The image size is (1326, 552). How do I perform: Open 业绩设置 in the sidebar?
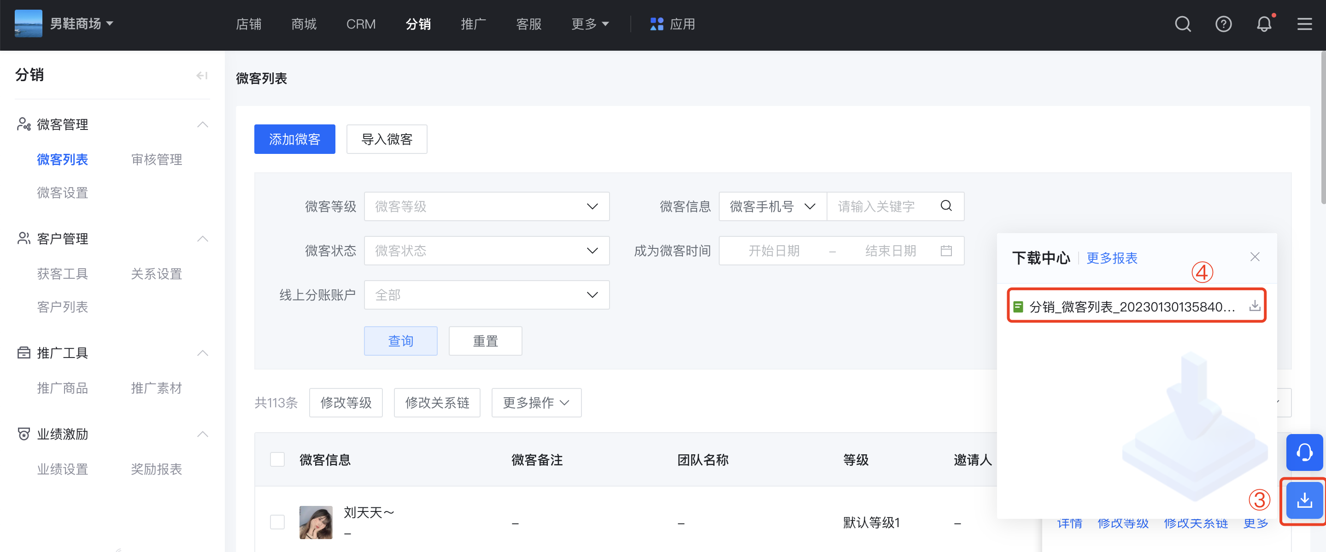(x=62, y=469)
